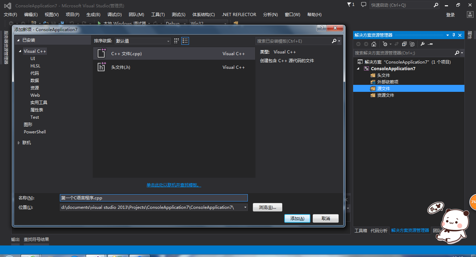Expand the 联机 node
The image size is (476, 257).
pos(19,143)
